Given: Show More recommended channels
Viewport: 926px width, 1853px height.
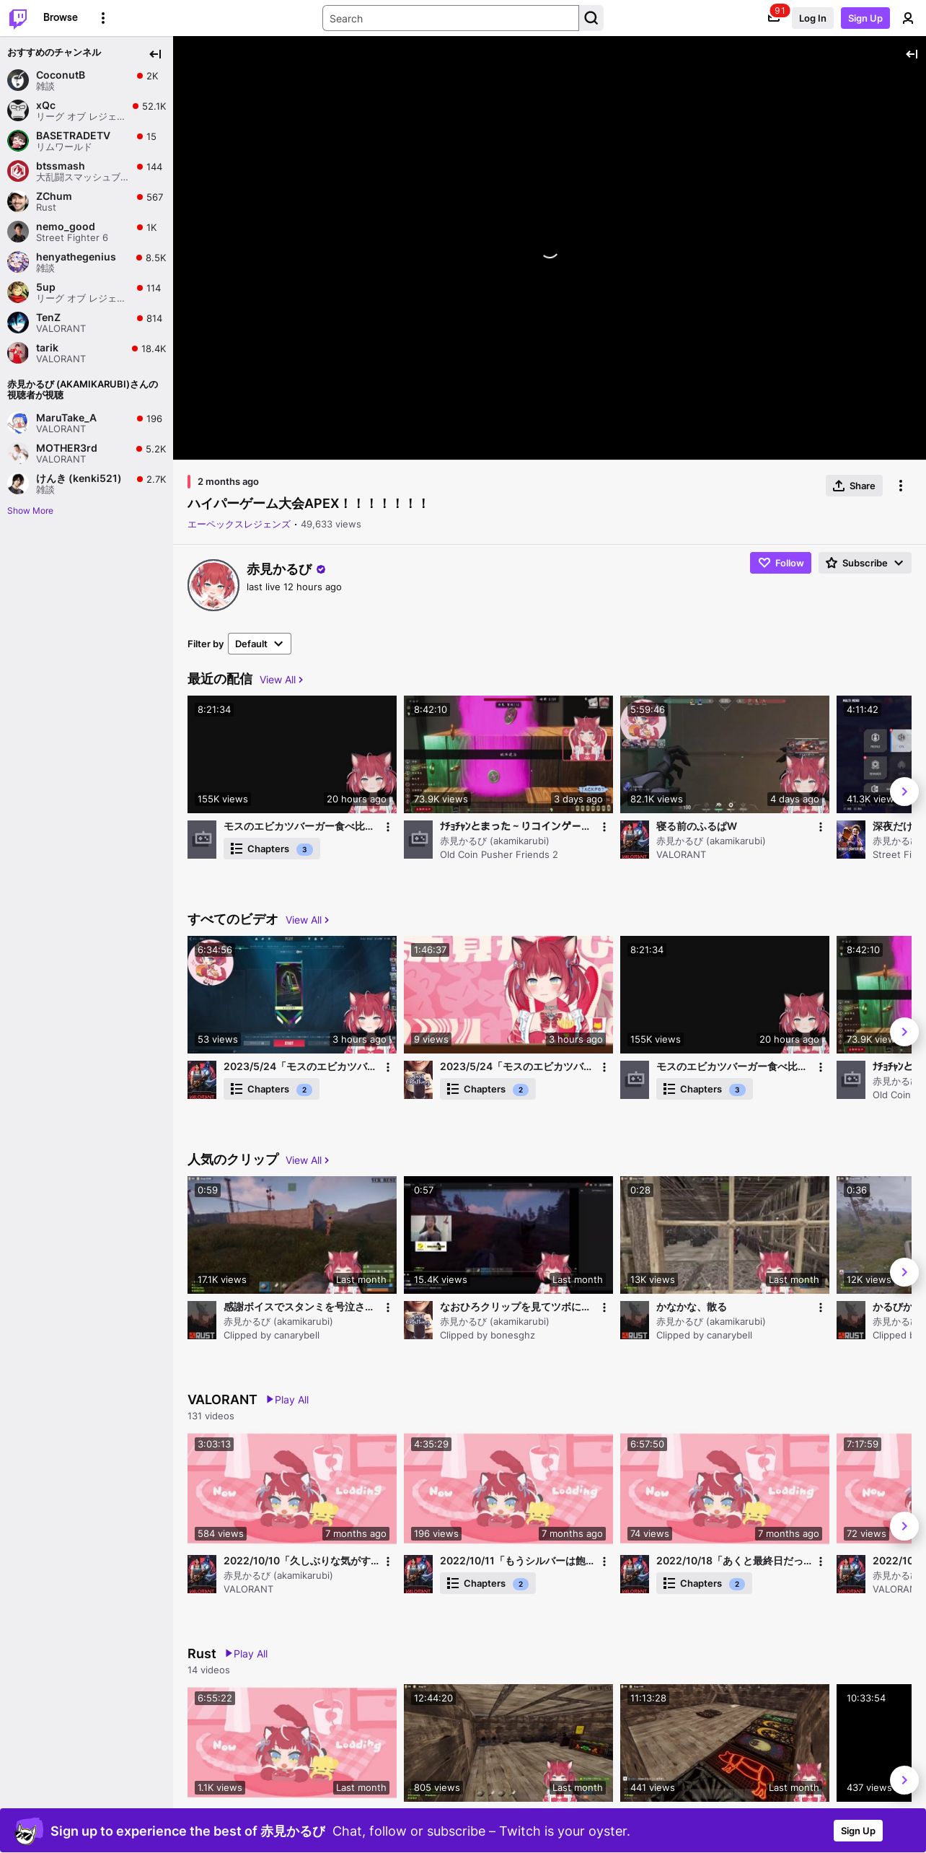Looking at the screenshot, I should click(x=30, y=511).
